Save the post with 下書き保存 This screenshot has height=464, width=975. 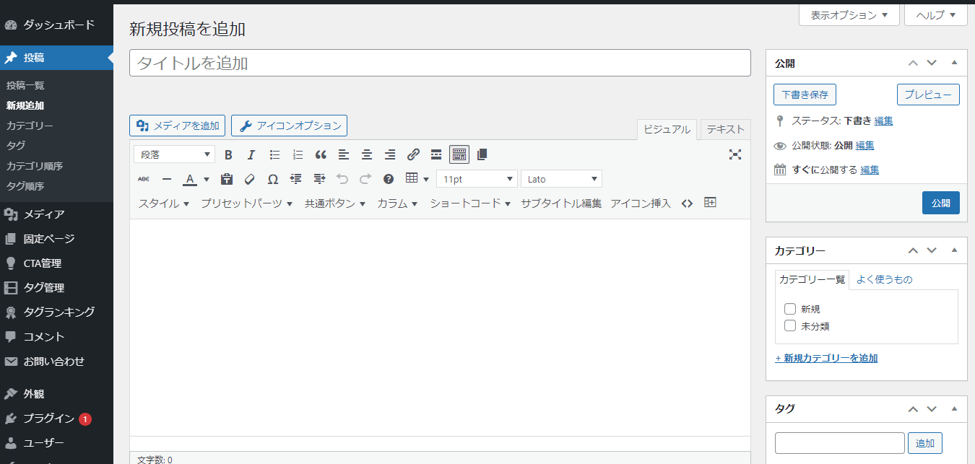(805, 94)
